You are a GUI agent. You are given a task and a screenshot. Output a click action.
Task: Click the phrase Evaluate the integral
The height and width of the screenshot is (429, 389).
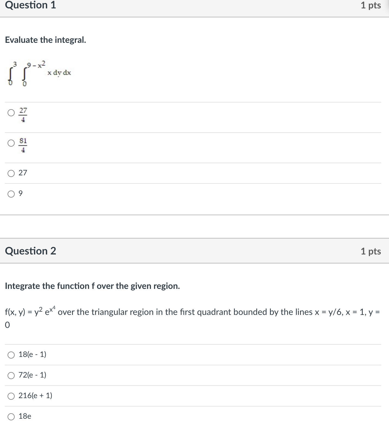click(45, 40)
